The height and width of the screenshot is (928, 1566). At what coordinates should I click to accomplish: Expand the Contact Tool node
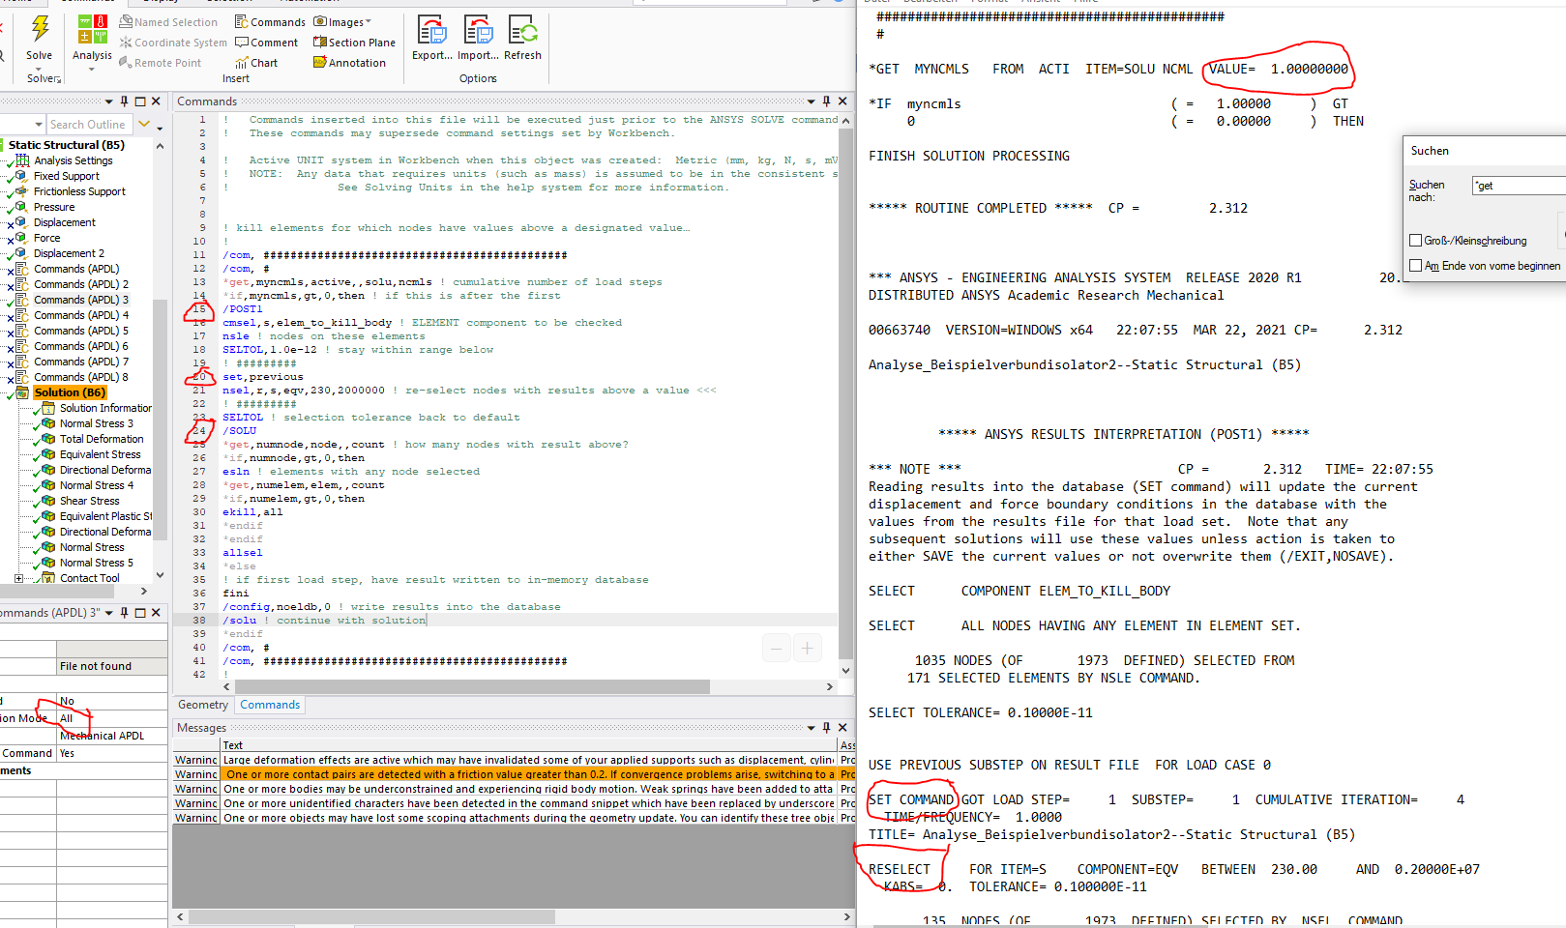[18, 578]
